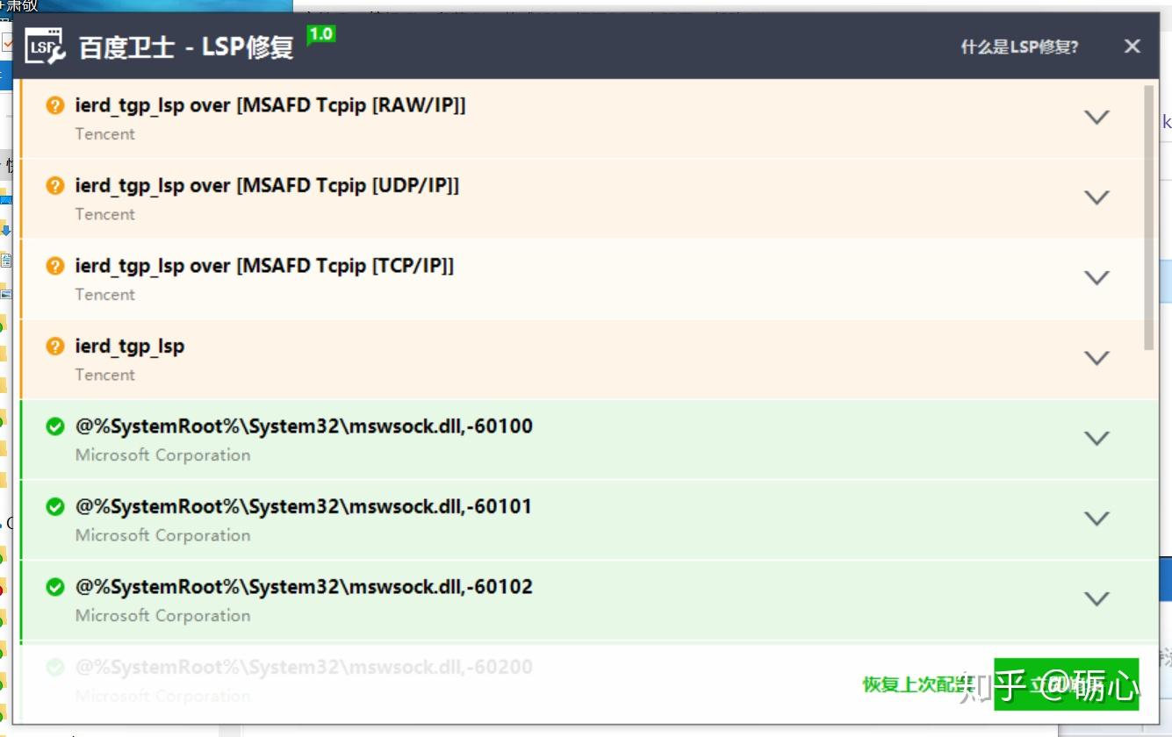The height and width of the screenshot is (737, 1172).
Task: Click the '恢复上次配置' restore link
Action: point(918,684)
